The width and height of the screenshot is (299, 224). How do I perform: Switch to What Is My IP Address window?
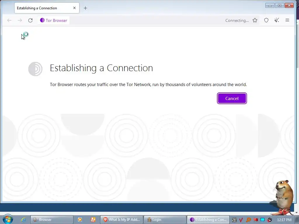122,220
